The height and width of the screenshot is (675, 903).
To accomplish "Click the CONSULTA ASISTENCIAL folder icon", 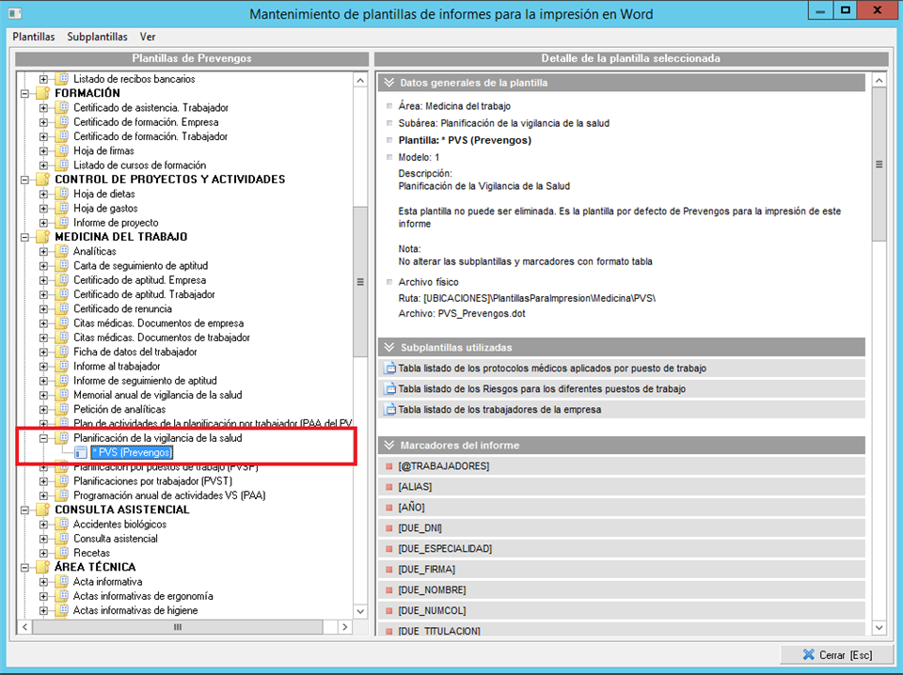I will coord(43,510).
